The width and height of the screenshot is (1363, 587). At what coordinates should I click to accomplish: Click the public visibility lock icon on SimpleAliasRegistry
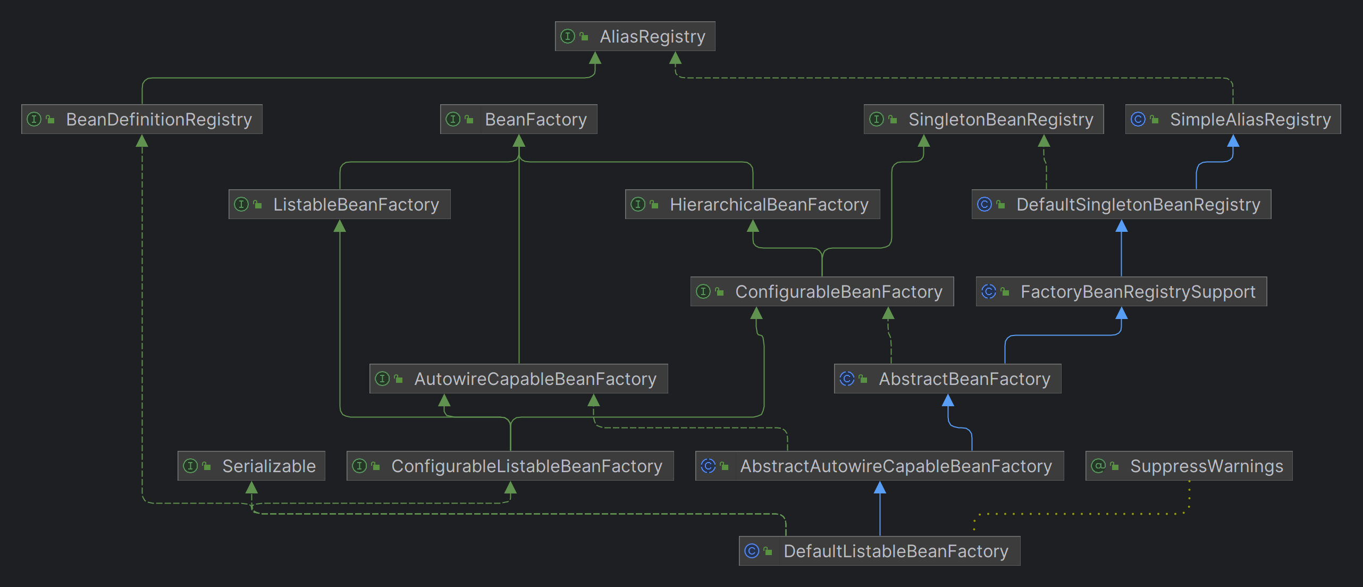click(x=1154, y=119)
